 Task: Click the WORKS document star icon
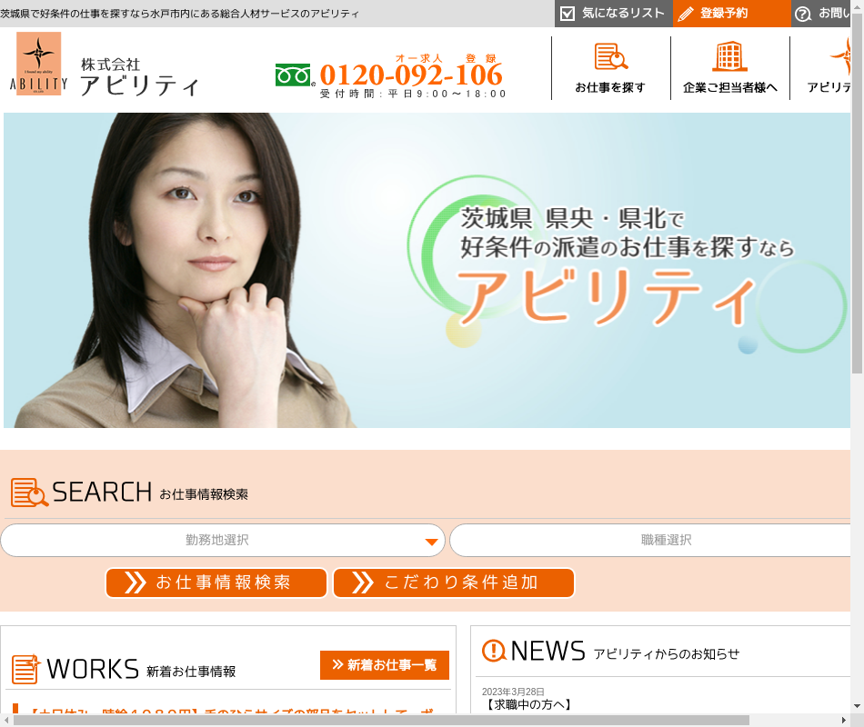point(25,669)
